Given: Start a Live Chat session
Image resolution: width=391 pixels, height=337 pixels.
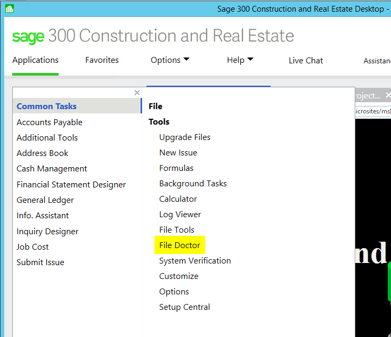Looking at the screenshot, I should pyautogui.click(x=306, y=61).
